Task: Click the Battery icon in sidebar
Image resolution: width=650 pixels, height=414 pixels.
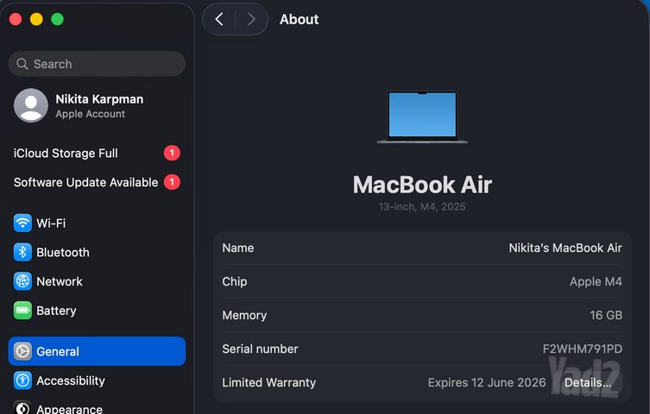Action: pos(22,310)
